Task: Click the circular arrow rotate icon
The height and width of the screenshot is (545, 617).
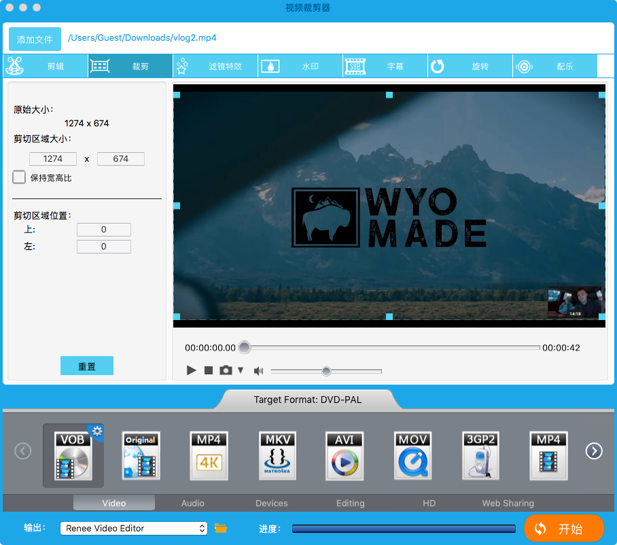Action: (x=437, y=66)
